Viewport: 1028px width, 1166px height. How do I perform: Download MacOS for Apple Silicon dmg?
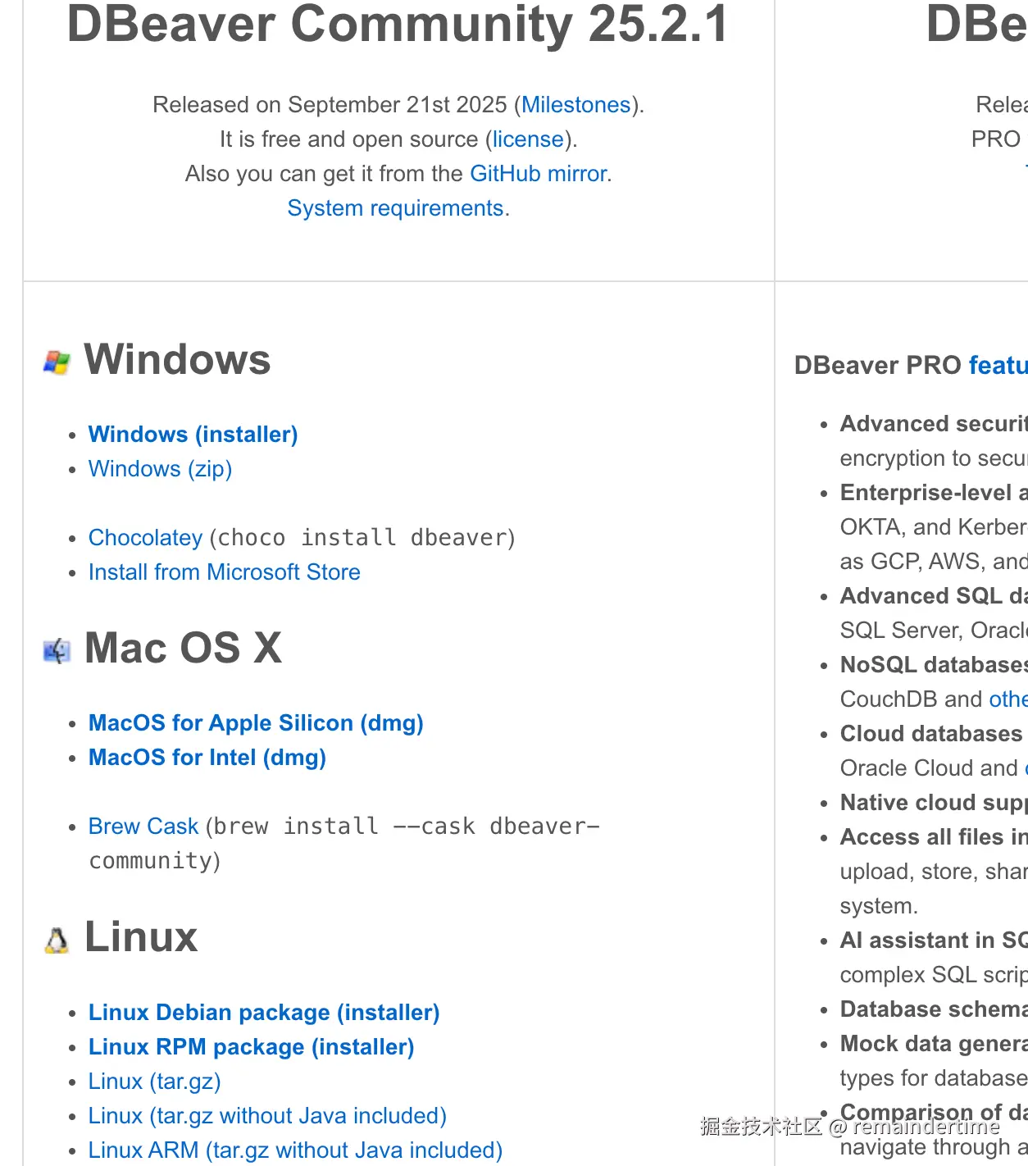(x=256, y=723)
